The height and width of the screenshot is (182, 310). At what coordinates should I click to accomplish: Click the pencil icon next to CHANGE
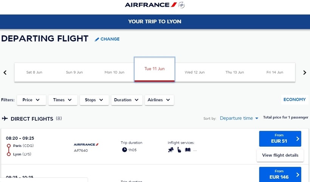click(x=97, y=39)
